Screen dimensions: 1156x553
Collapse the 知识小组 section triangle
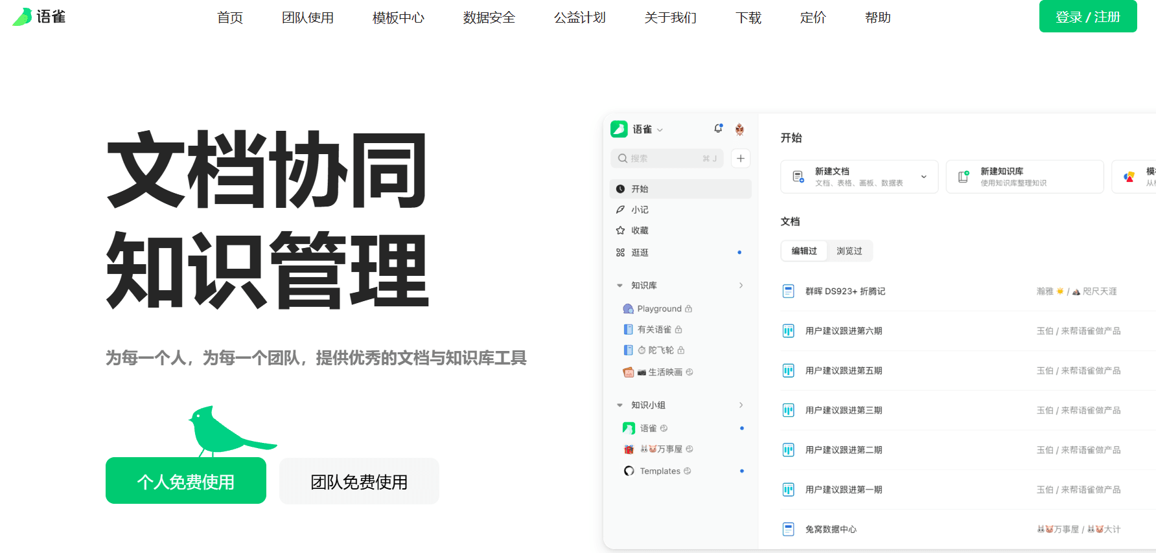[619, 405]
